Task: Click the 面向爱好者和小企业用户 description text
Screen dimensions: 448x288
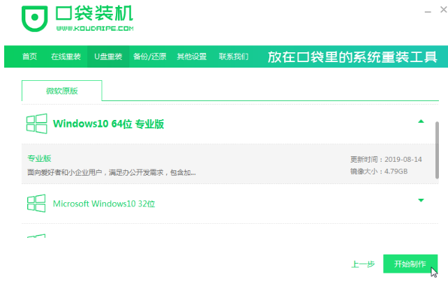Action: point(112,172)
